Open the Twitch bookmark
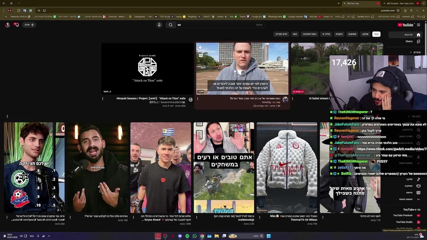The width and height of the screenshot is (427, 240). coord(243,16)
